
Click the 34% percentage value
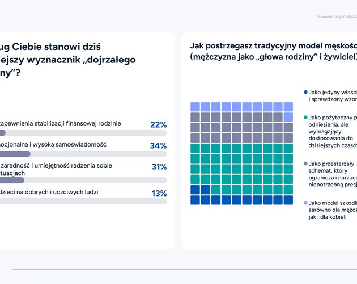(x=159, y=145)
